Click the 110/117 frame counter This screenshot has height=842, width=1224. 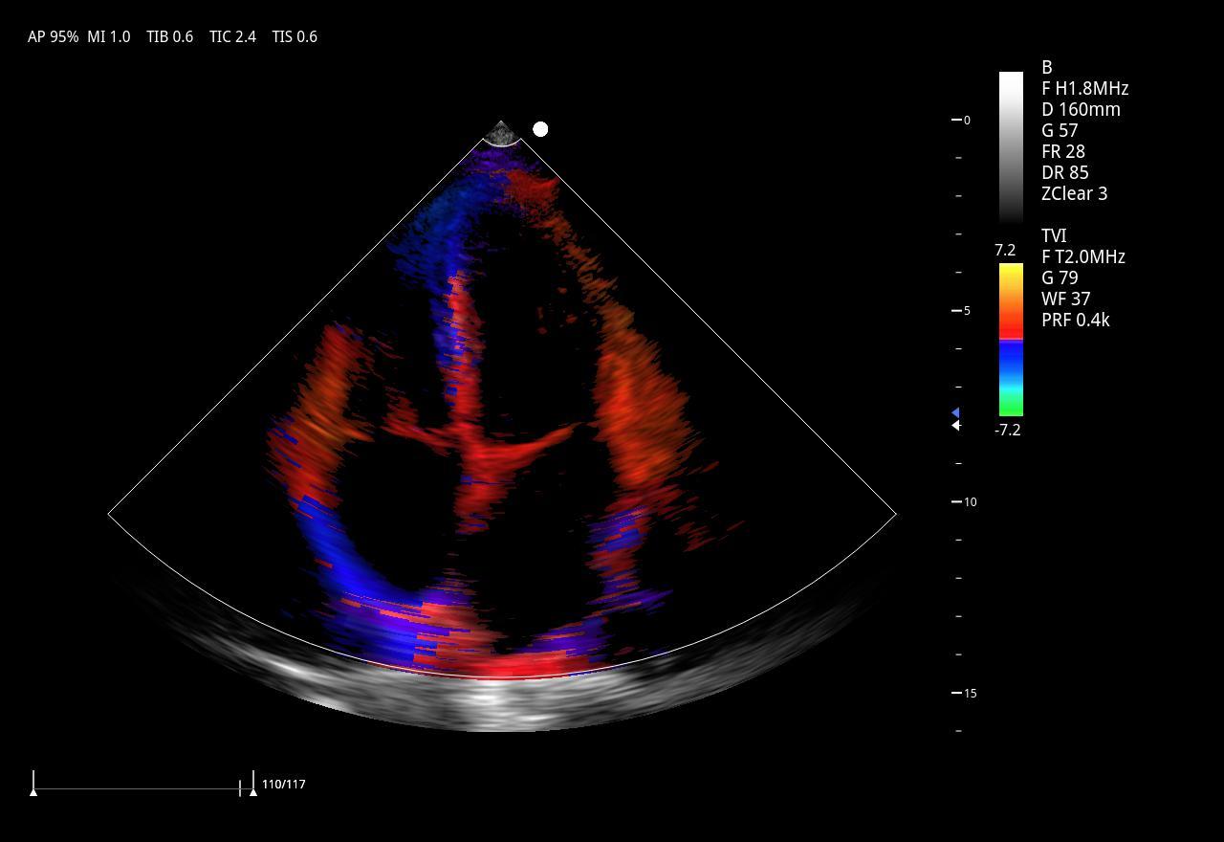284,785
